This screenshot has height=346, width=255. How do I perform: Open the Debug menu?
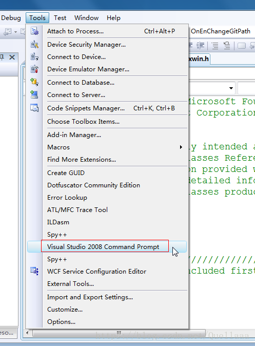pyautogui.click(x=11, y=17)
